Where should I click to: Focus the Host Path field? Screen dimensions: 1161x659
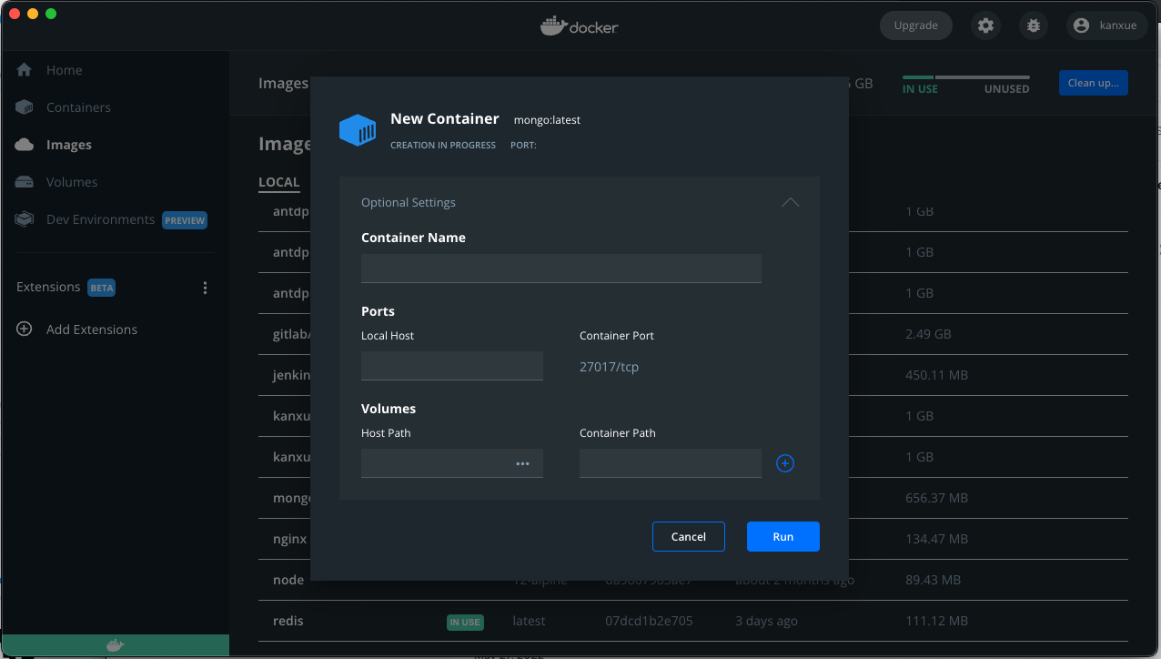click(452, 463)
